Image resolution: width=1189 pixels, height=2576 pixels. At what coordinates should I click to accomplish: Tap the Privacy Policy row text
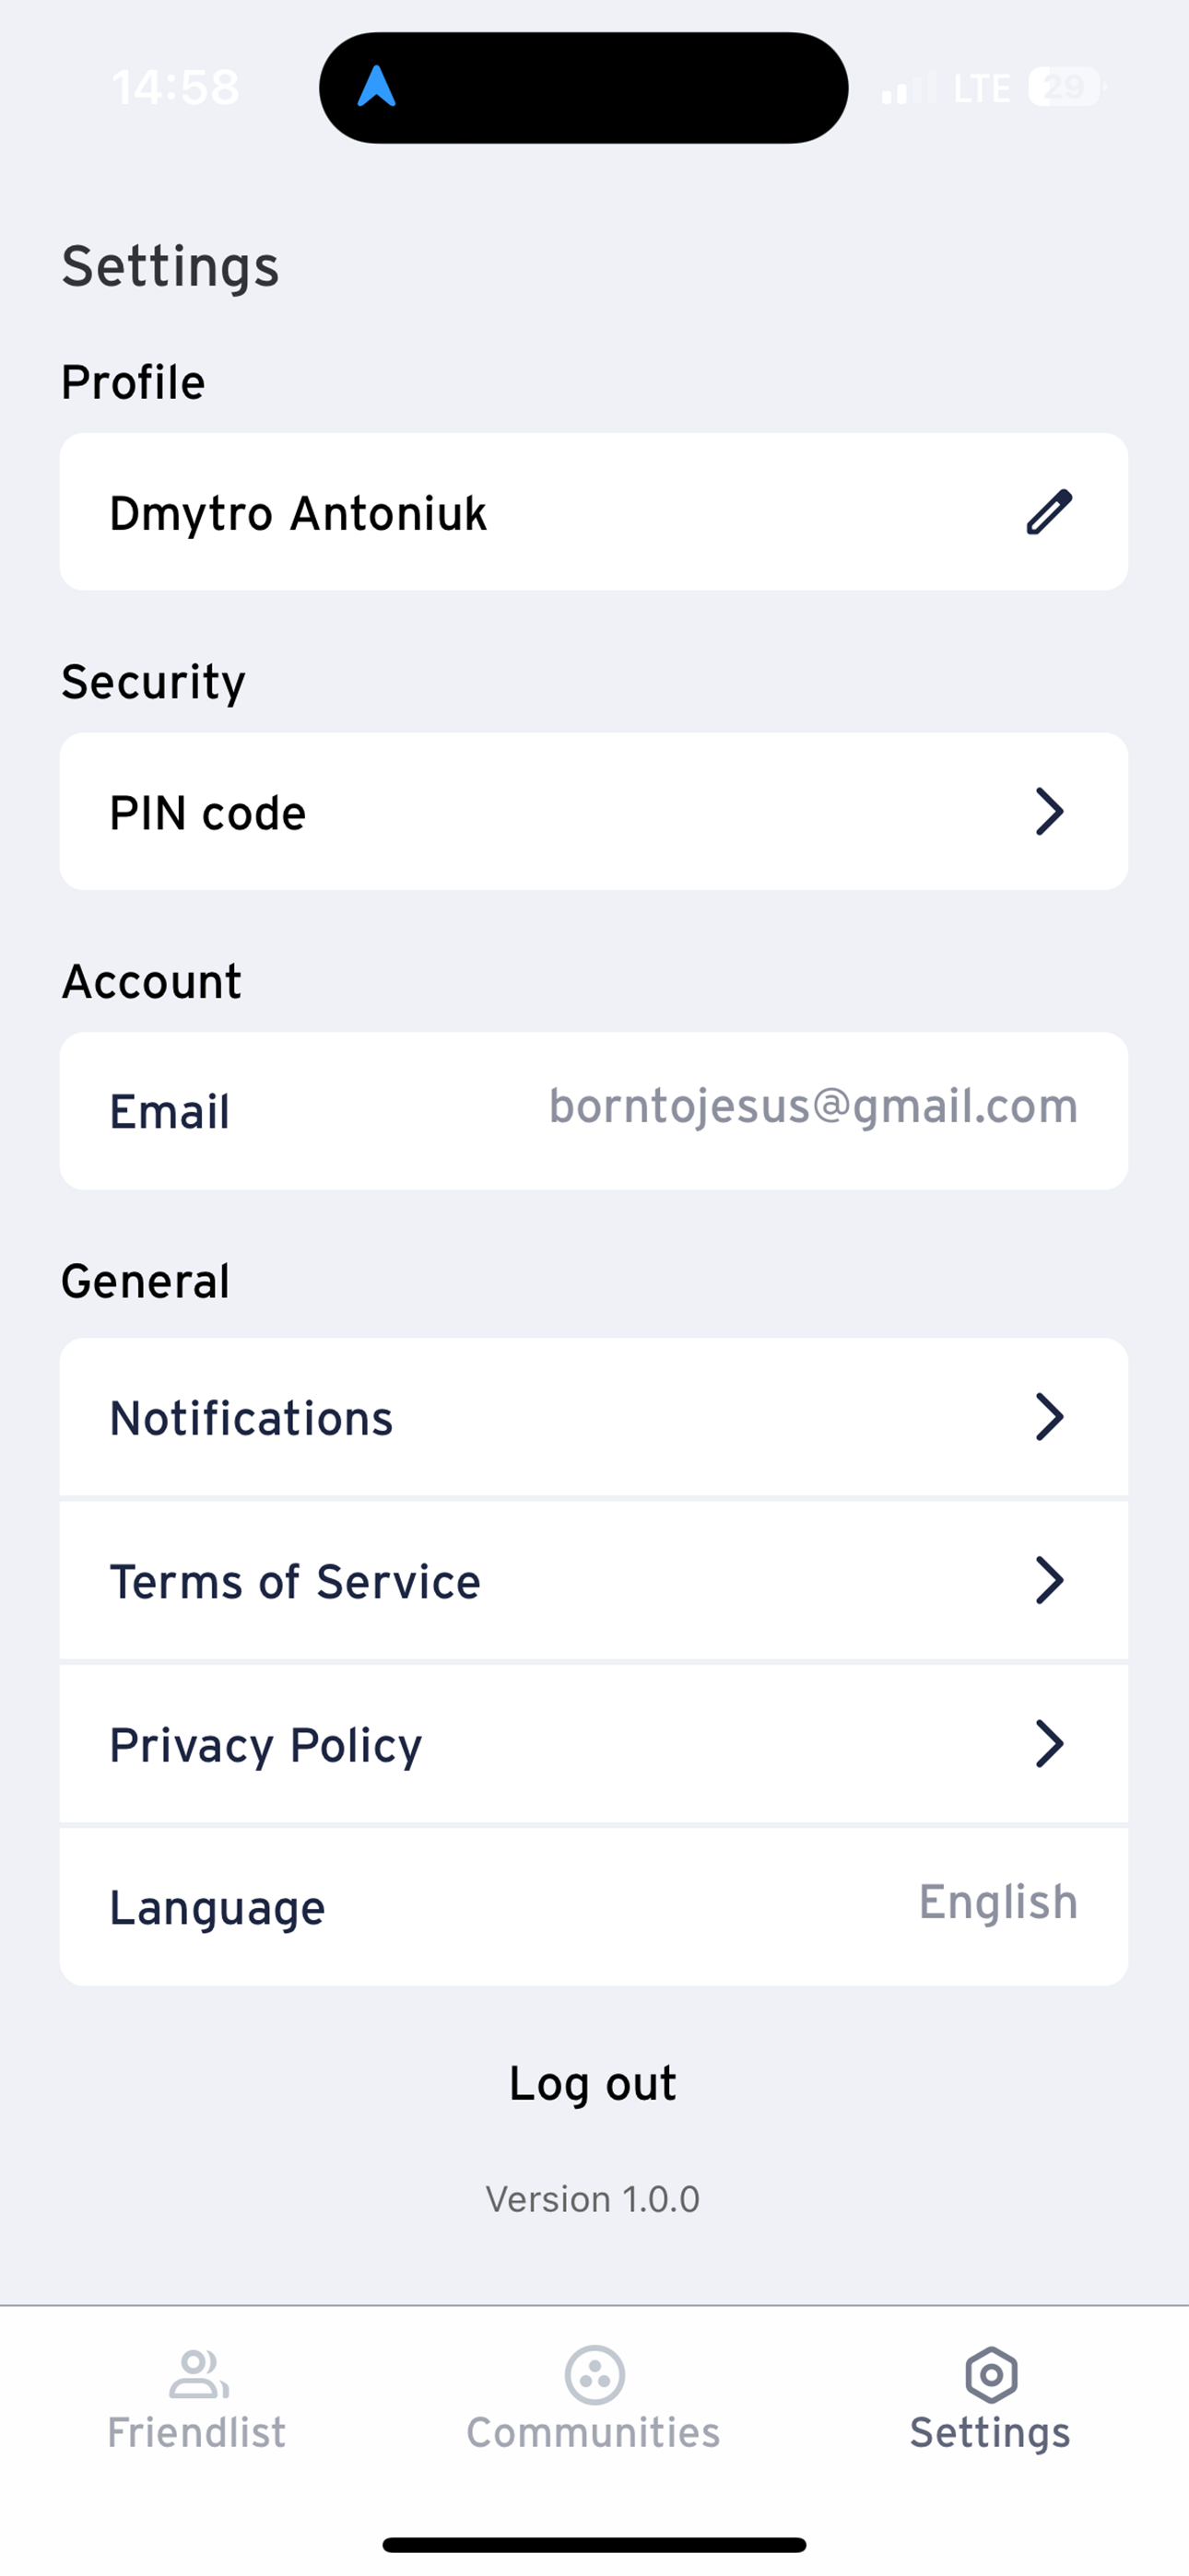point(265,1746)
